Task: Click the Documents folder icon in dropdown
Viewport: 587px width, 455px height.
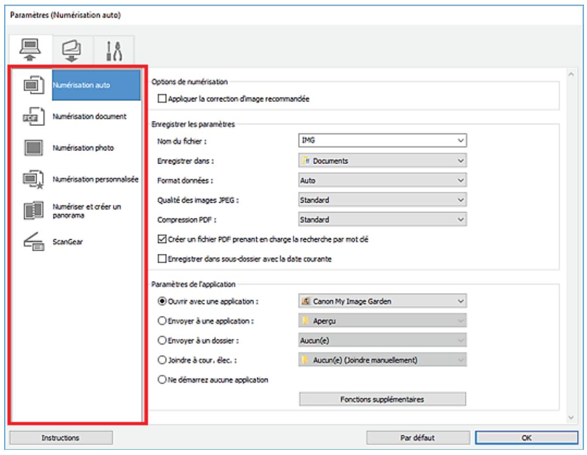Action: (306, 160)
